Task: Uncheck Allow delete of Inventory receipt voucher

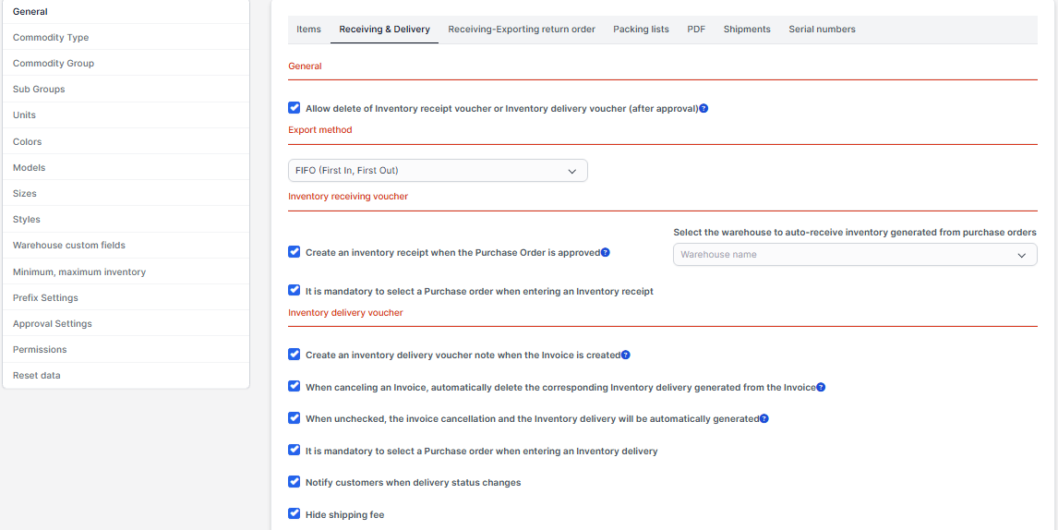Action: [295, 108]
